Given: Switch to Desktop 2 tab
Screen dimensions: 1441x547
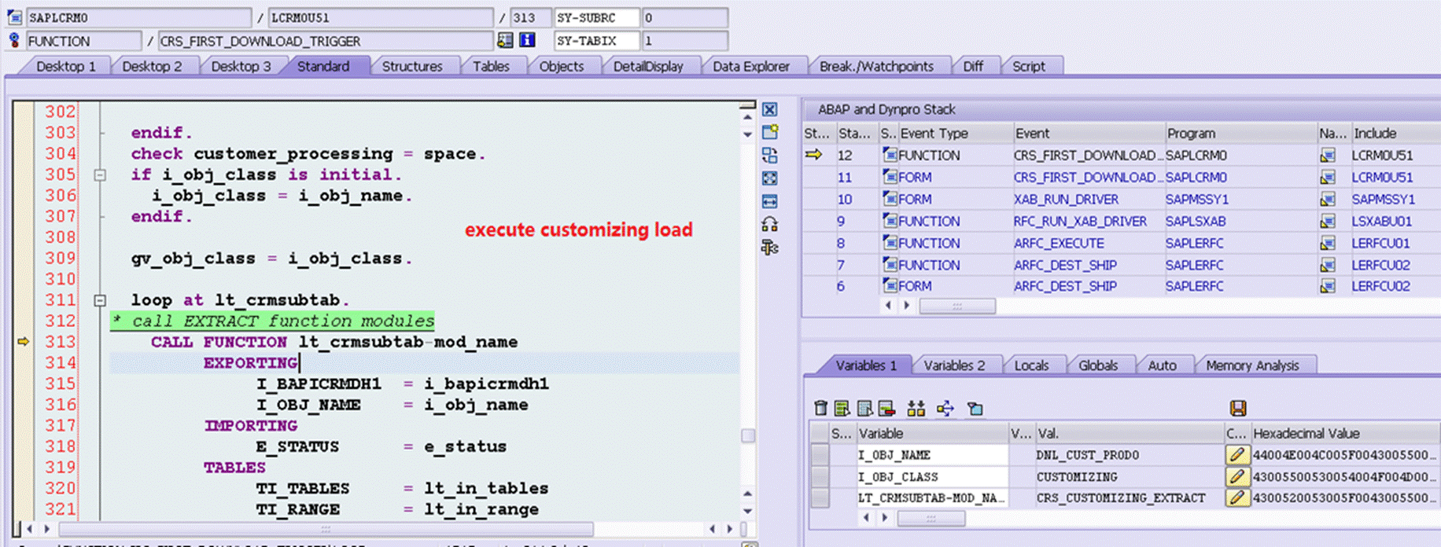Looking at the screenshot, I should (152, 66).
